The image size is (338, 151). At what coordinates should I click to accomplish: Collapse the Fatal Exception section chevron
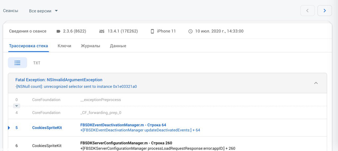316,83
